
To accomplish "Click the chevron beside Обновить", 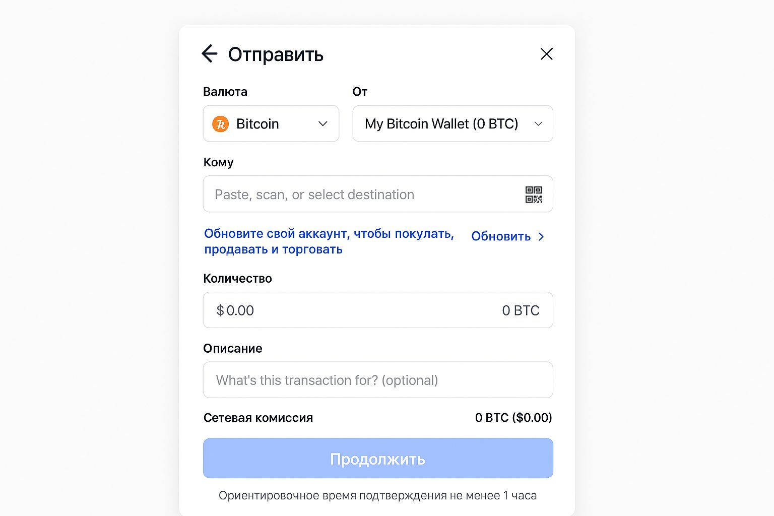I will [x=542, y=236].
